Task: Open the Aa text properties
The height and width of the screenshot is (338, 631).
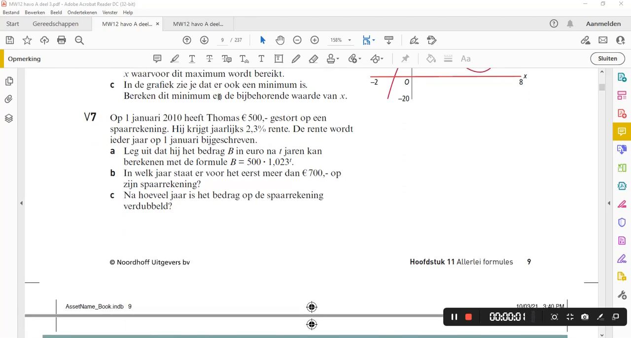Action: click(x=465, y=59)
